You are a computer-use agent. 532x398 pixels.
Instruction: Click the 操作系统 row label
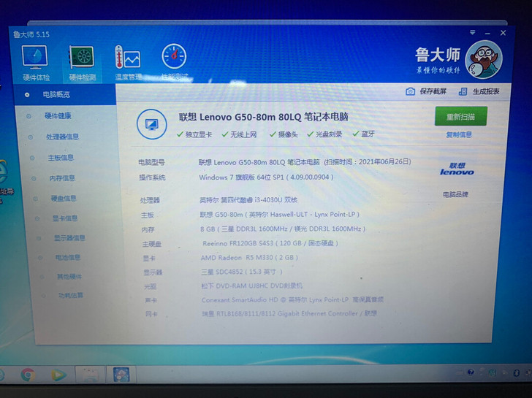point(152,177)
